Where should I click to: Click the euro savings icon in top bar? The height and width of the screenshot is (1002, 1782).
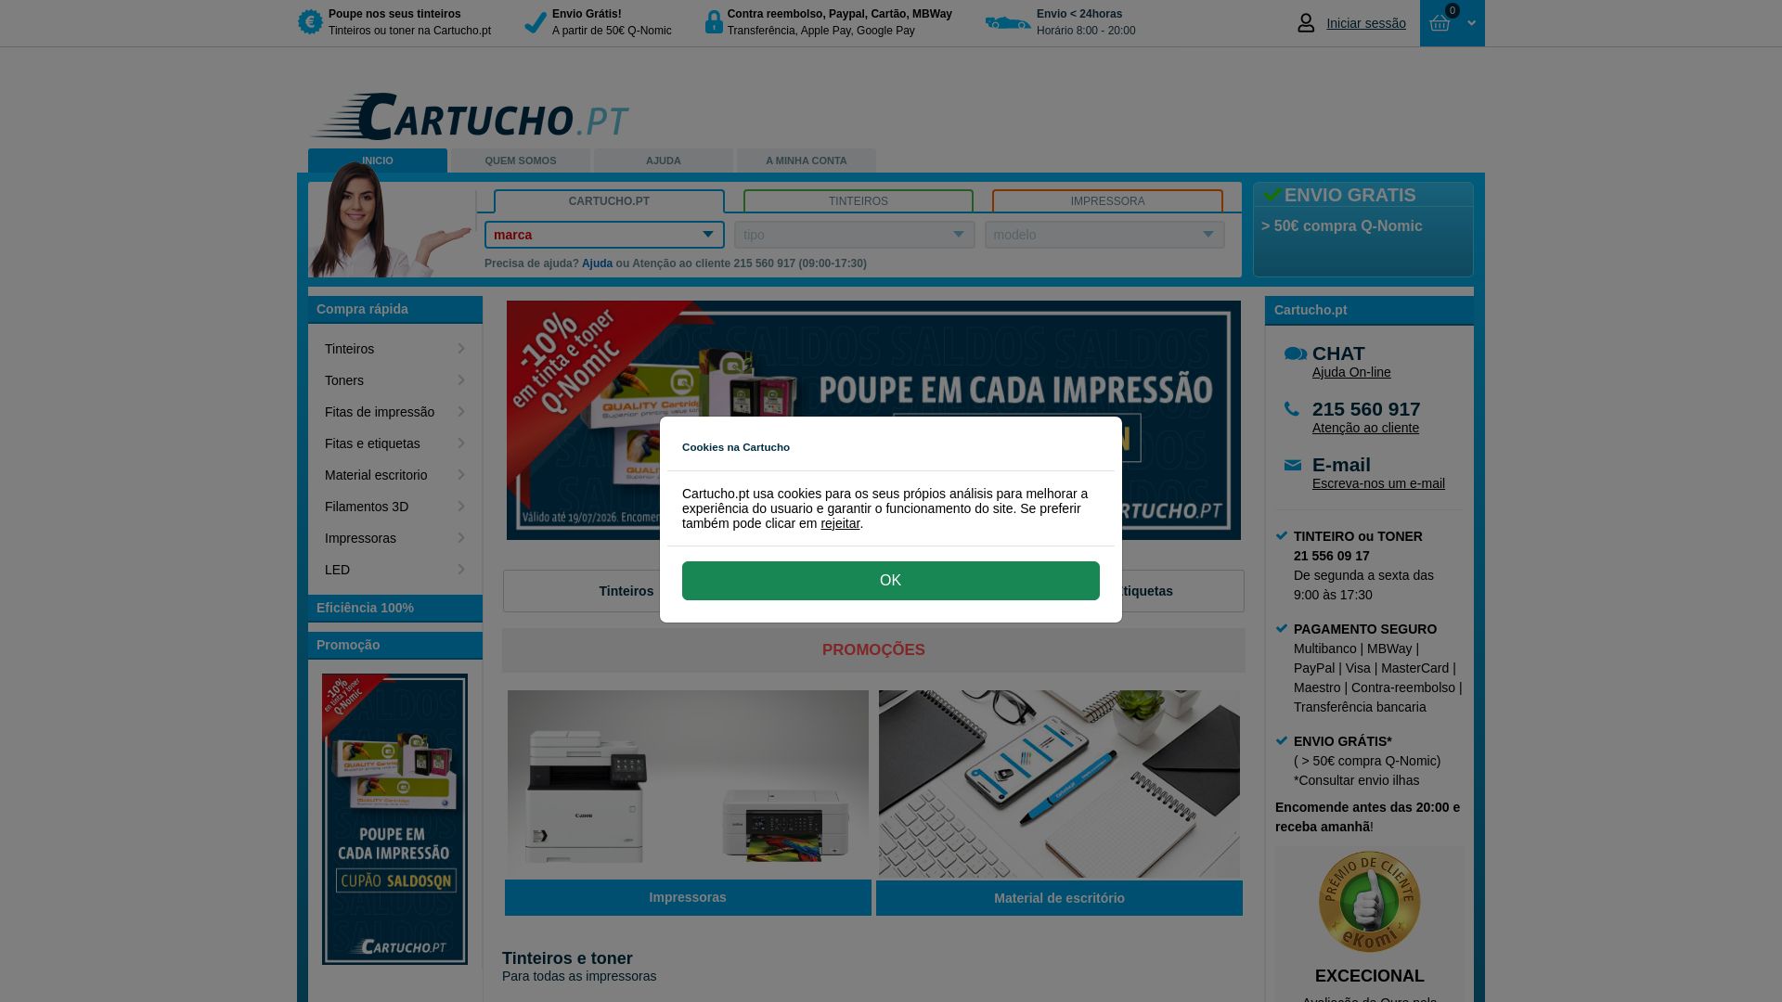[310, 21]
